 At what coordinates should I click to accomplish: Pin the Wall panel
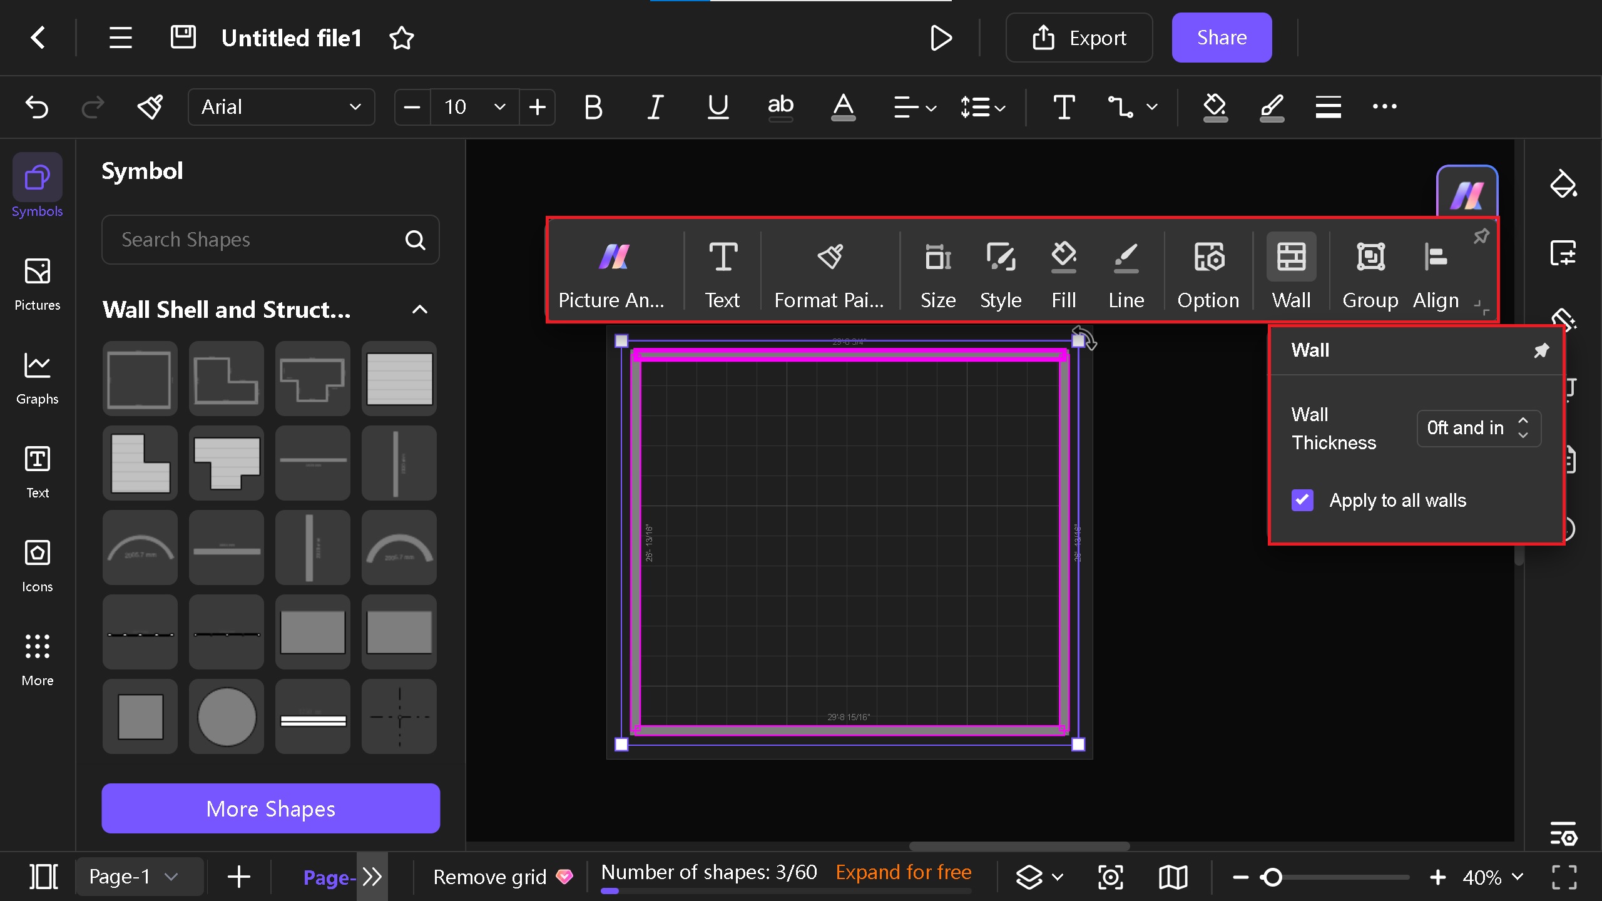1541,350
